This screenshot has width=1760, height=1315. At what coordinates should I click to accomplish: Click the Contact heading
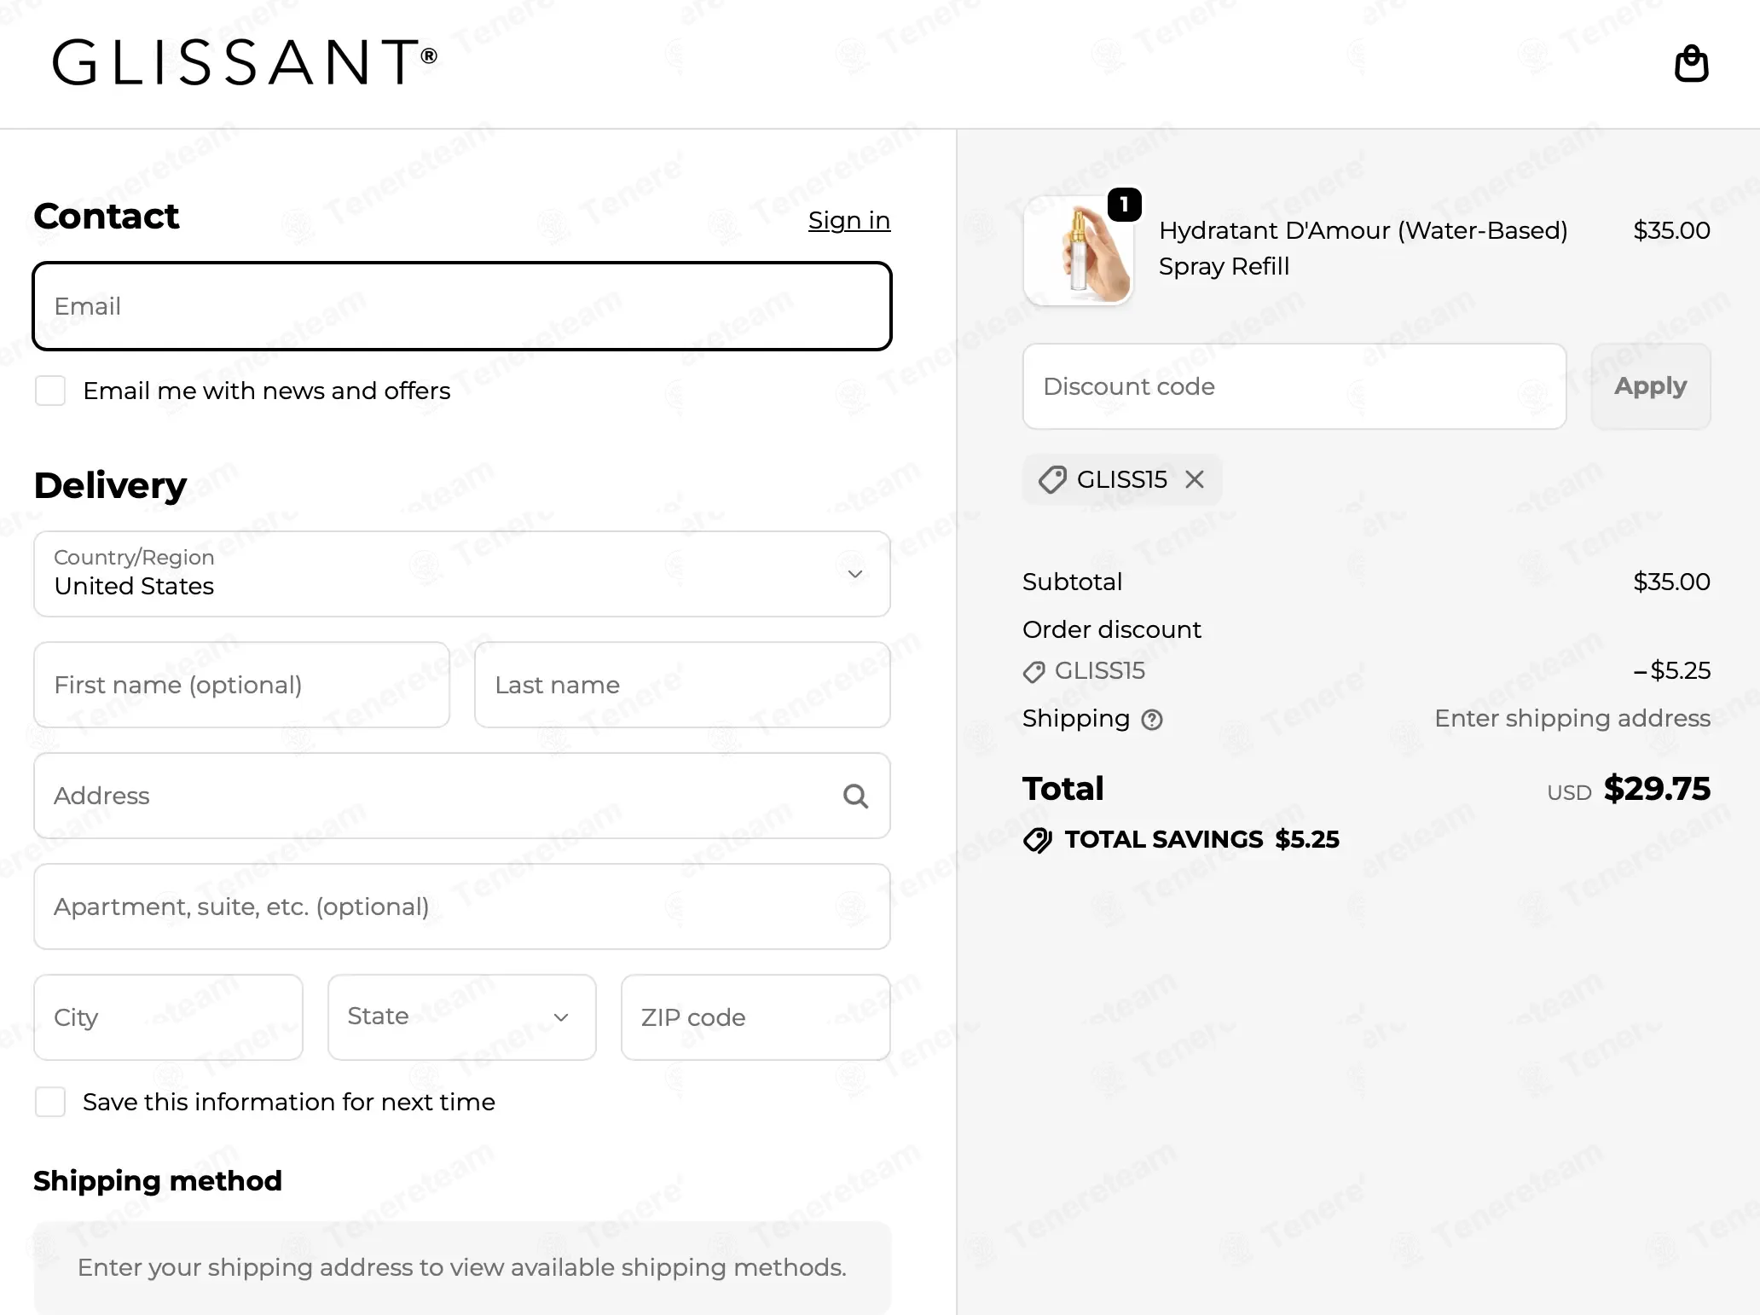point(107,216)
